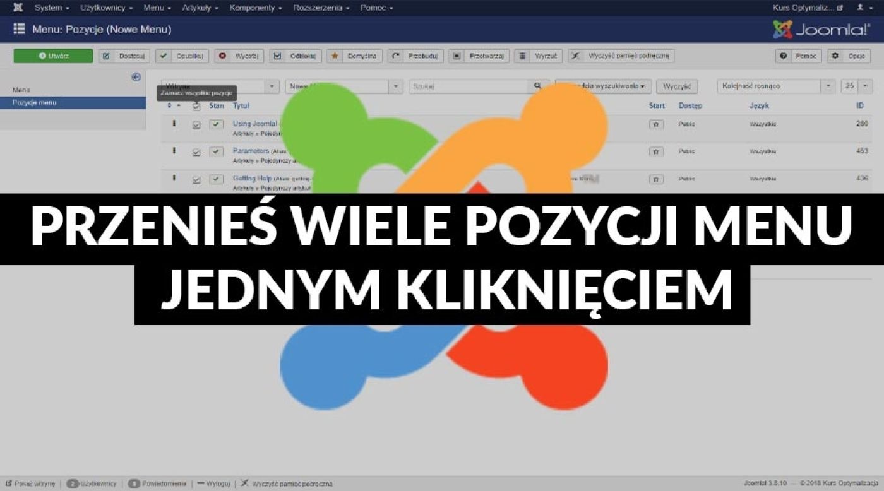The width and height of the screenshot is (884, 491).
Task: Open the 25 items-per-page dropdown
Action: [x=856, y=86]
